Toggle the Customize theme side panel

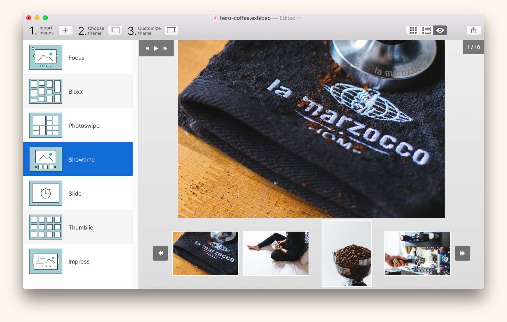pyautogui.click(x=171, y=31)
